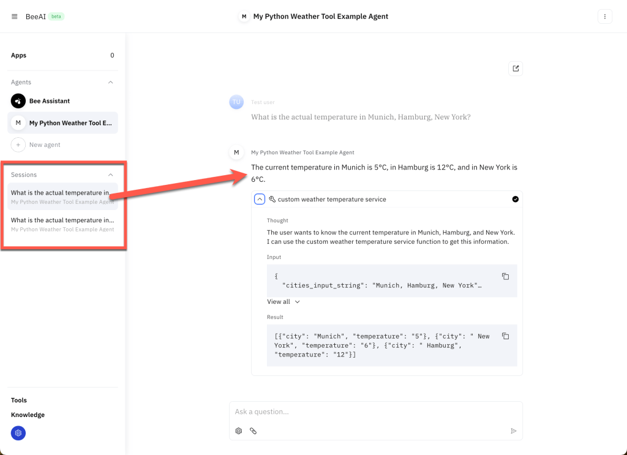Select the Bee Assistant agent
627x455 pixels.
[49, 101]
